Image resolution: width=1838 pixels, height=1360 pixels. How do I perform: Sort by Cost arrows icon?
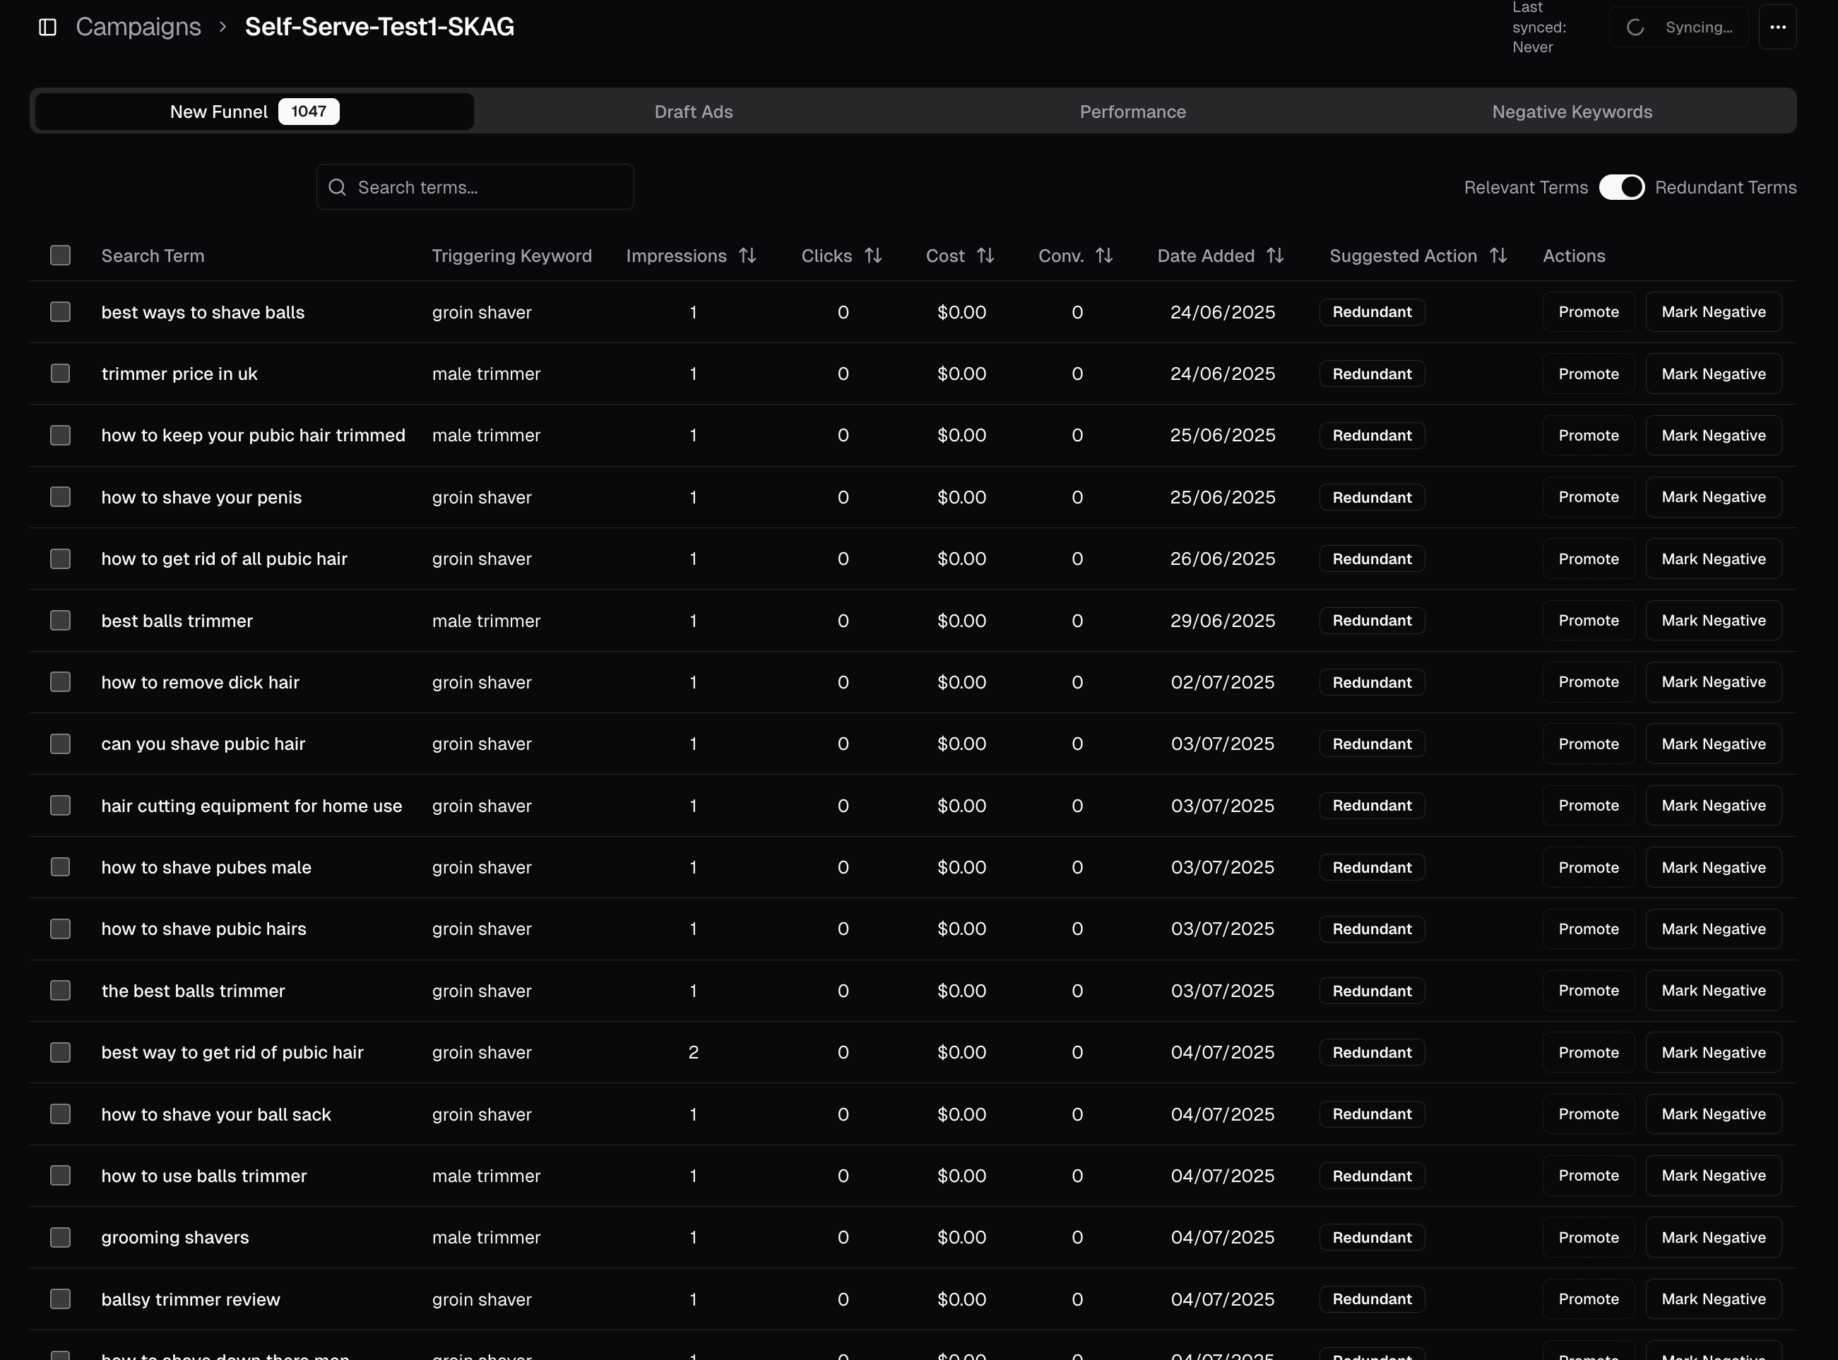coord(985,255)
